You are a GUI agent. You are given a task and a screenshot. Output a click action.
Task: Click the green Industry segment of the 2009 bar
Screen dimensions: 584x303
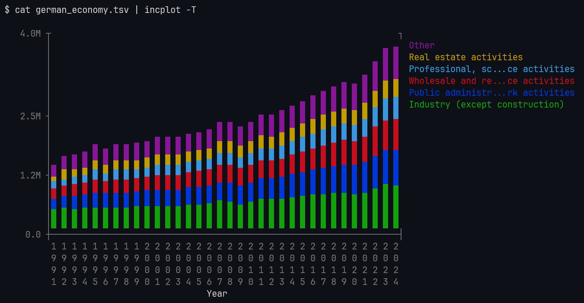(x=240, y=217)
